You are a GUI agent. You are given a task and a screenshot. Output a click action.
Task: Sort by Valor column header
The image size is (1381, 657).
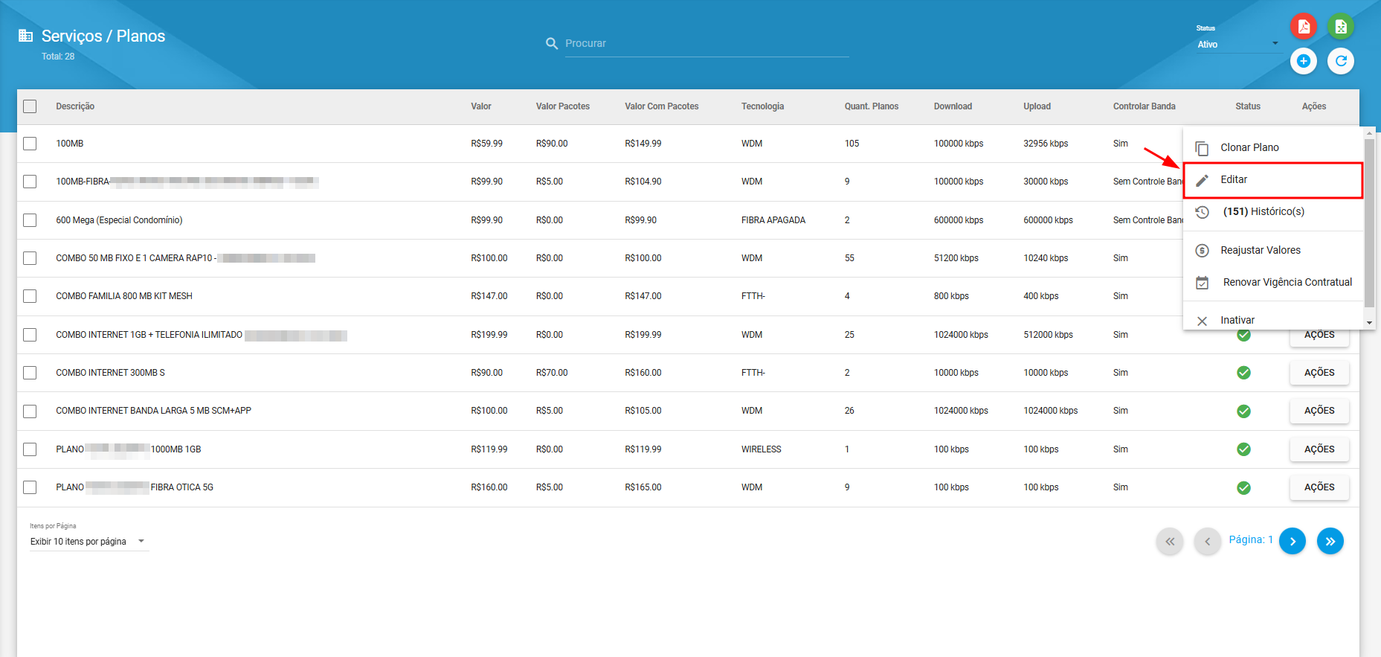tap(481, 106)
